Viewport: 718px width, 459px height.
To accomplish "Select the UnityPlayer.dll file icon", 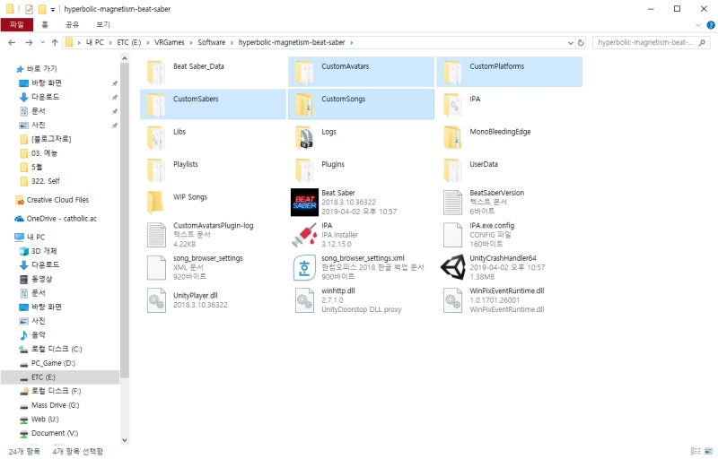I will click(156, 300).
